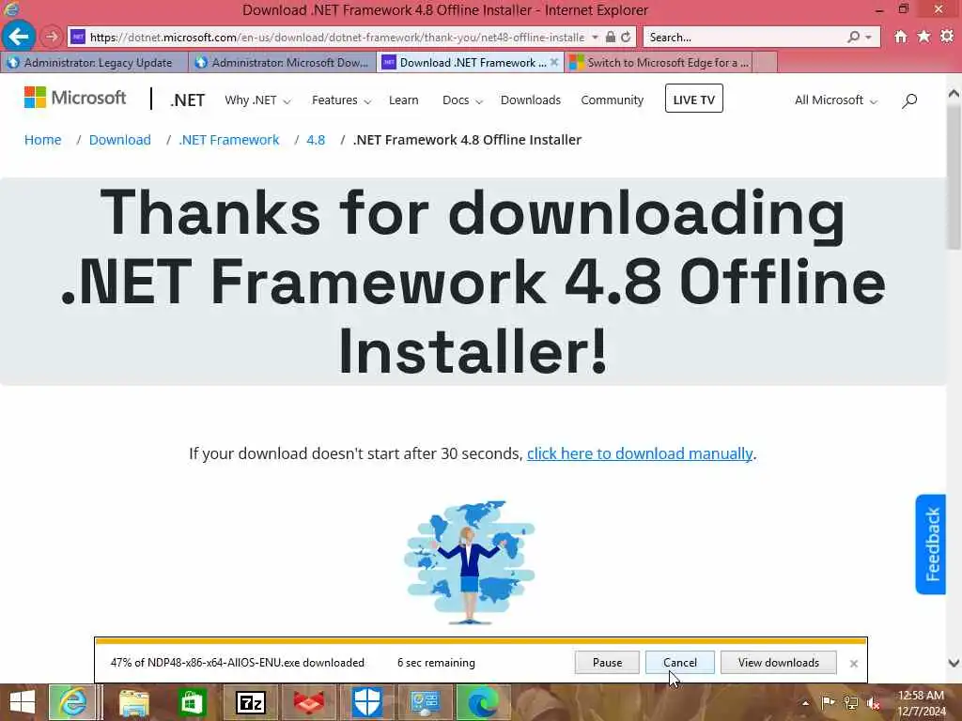Open the clock showing 12:58 AM
The width and height of the screenshot is (962, 721).
pyautogui.click(x=921, y=703)
